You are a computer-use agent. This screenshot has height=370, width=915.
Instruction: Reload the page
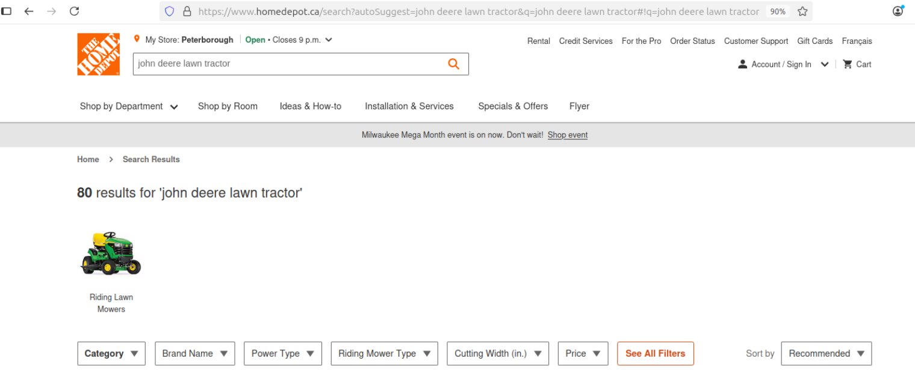[74, 11]
